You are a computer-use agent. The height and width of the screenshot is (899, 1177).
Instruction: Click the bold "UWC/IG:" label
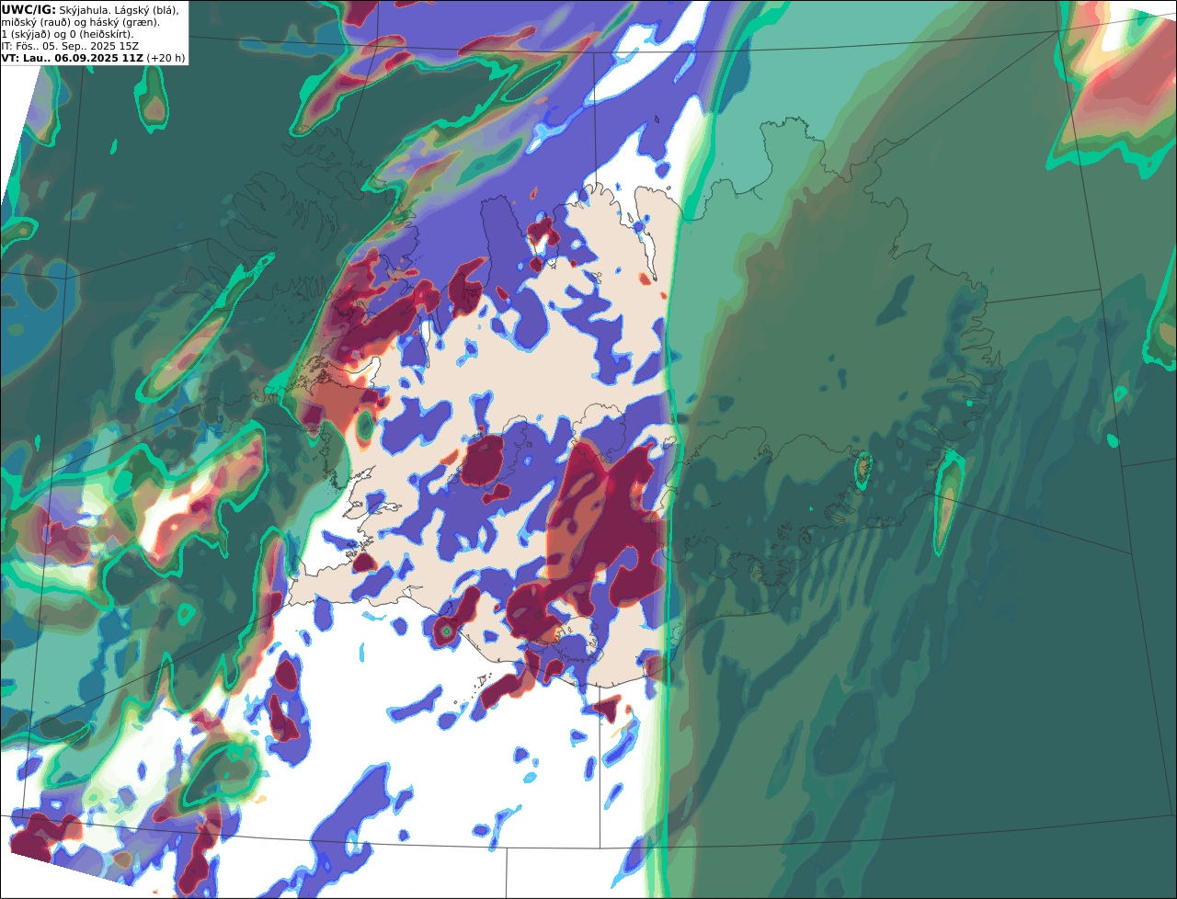click(x=28, y=10)
